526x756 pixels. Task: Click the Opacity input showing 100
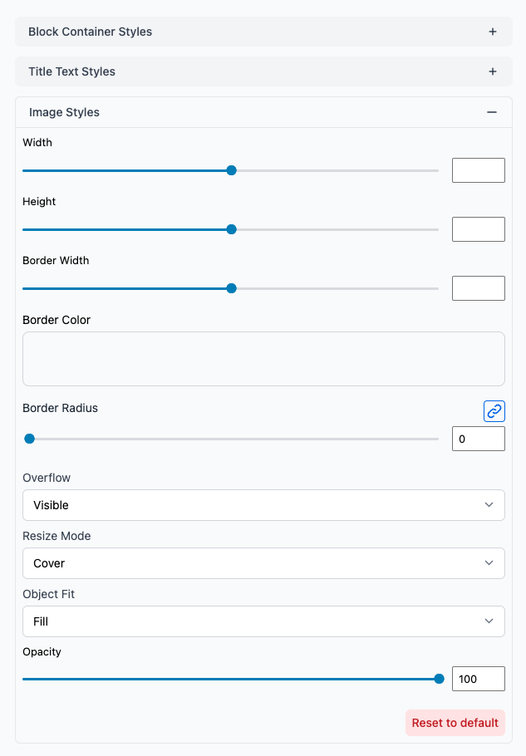[x=478, y=678]
